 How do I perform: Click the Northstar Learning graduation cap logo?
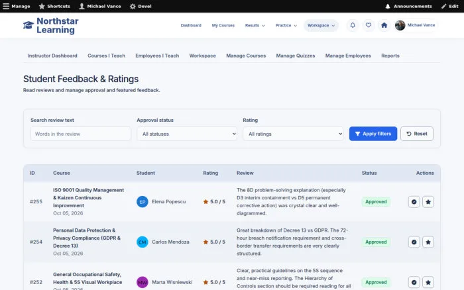coord(29,25)
